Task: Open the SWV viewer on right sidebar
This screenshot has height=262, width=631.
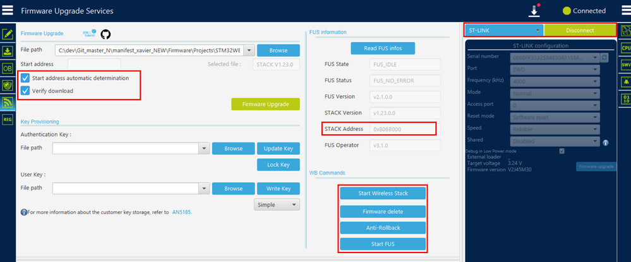Action: 626,65
